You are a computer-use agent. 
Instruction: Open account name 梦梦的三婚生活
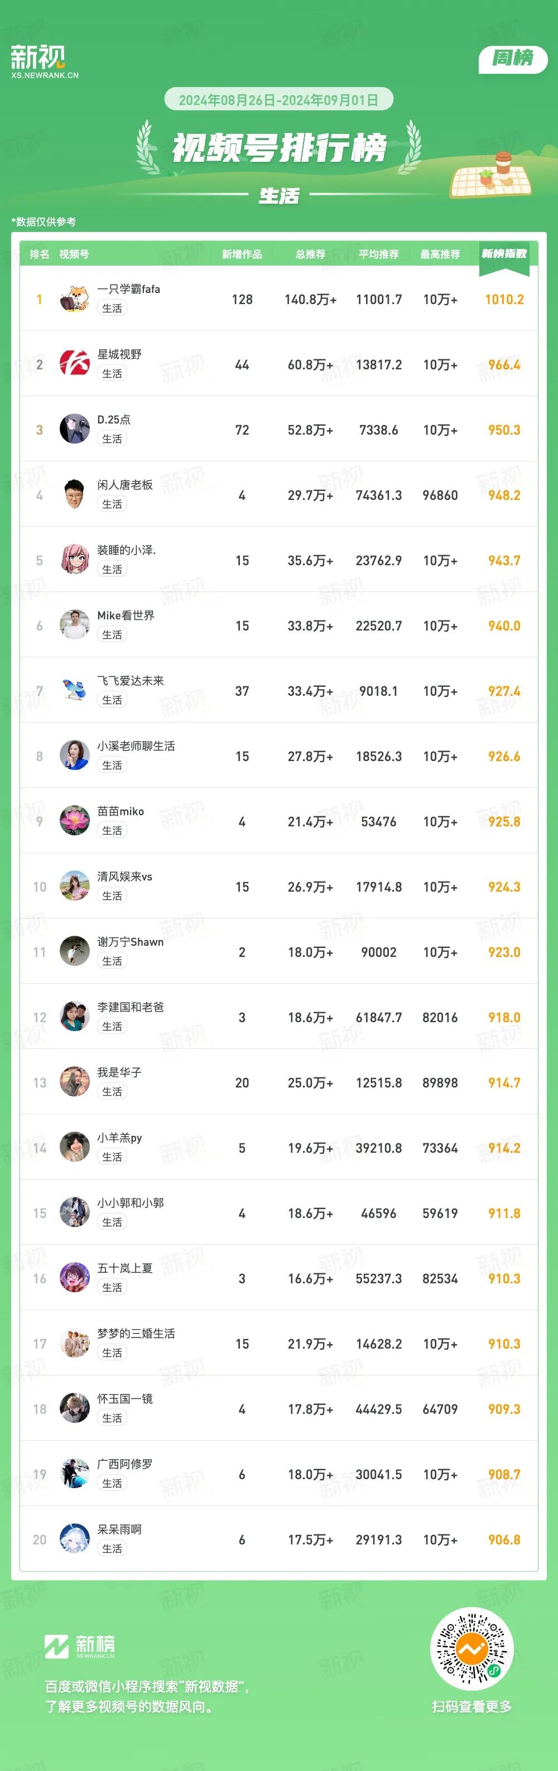click(x=136, y=1334)
